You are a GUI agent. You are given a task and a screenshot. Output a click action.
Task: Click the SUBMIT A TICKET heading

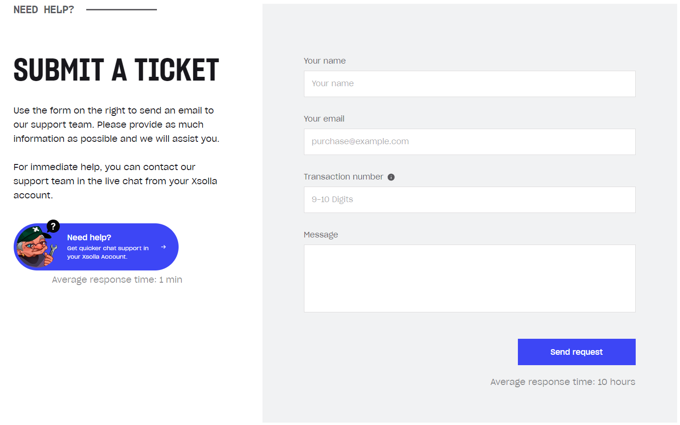[x=116, y=70]
